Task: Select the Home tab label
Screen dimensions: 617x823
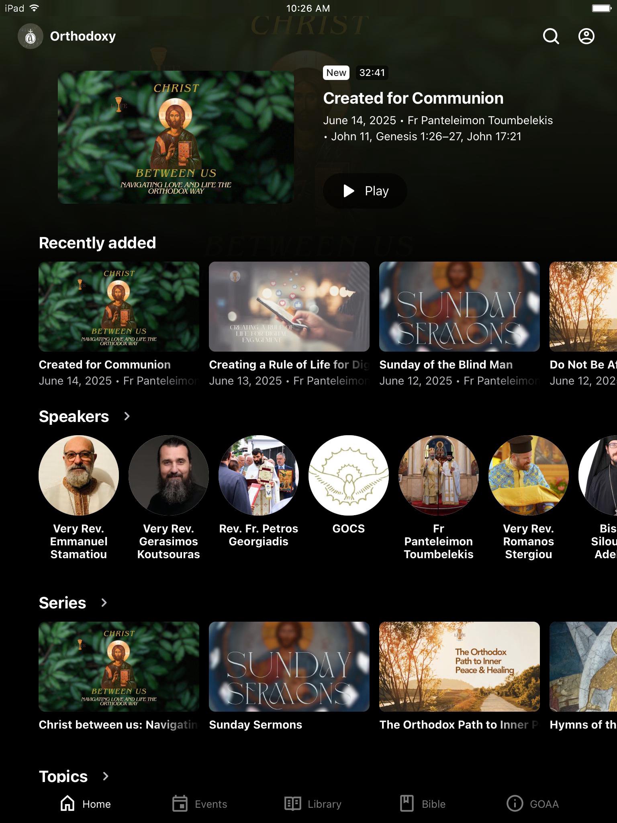Action: click(96, 804)
